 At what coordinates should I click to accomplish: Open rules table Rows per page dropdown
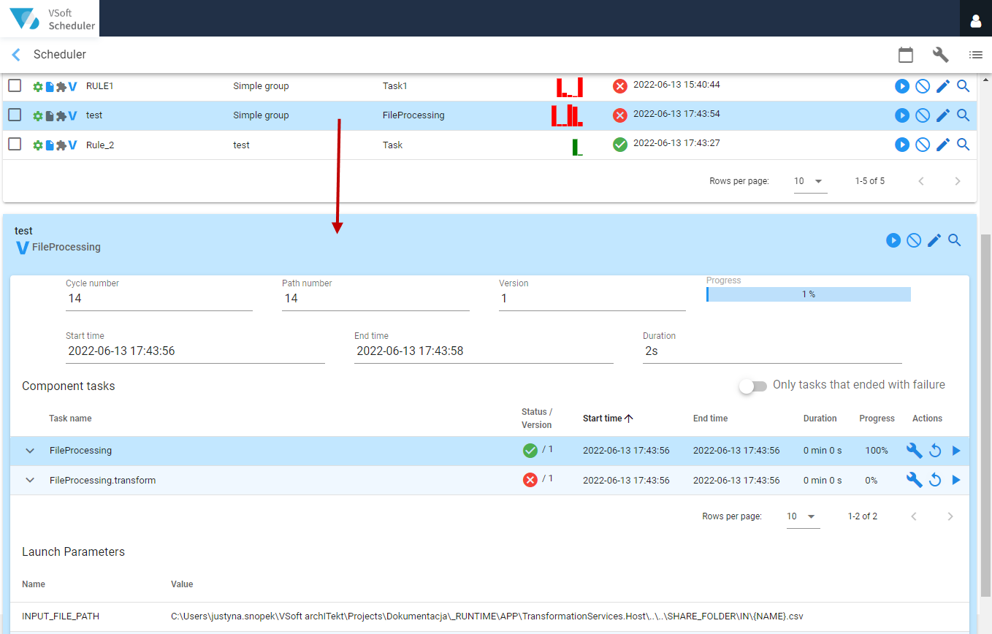point(810,181)
